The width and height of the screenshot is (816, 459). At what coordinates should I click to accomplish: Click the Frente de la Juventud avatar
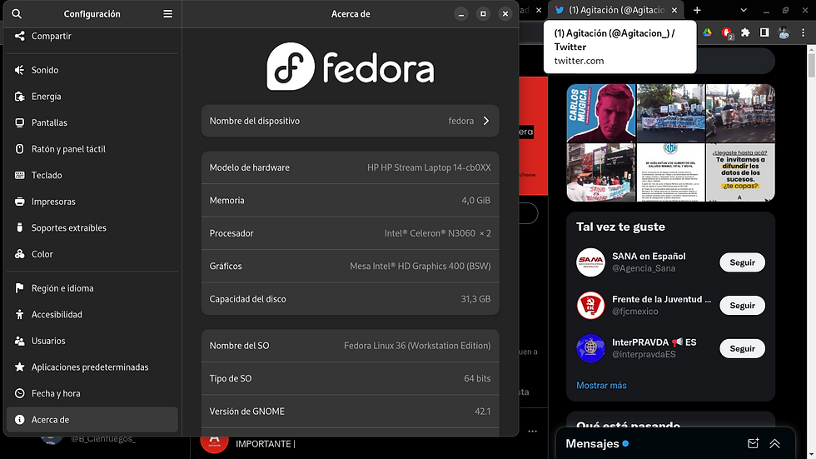(590, 305)
